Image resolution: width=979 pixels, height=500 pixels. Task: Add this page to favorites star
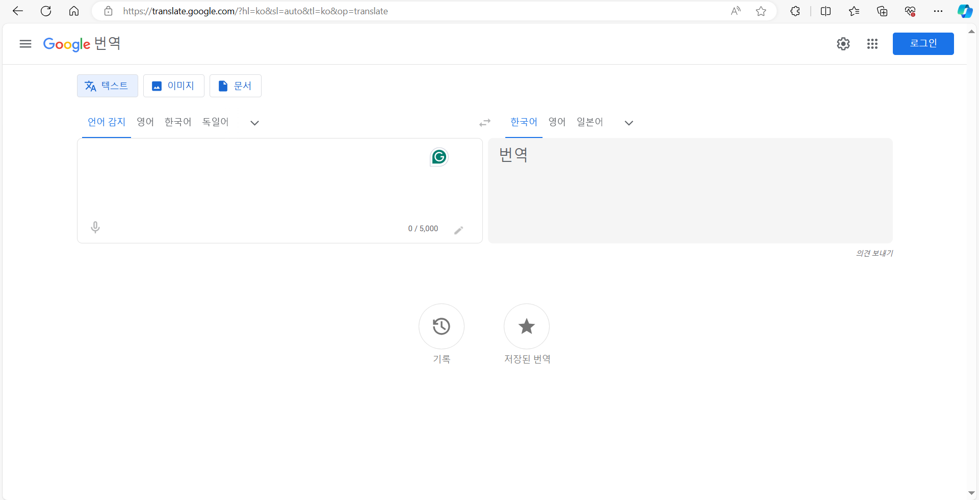coord(761,11)
